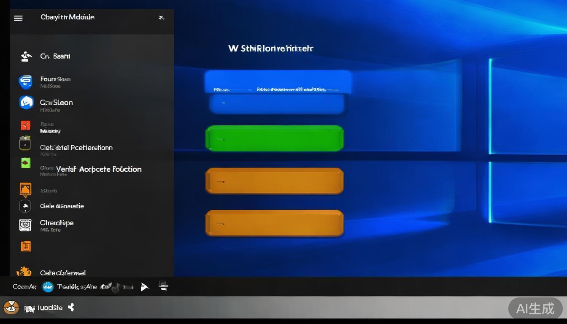Open the camera-like icon beside 'Clnerotipe'
Screen dimensions: 567x324
(25, 225)
